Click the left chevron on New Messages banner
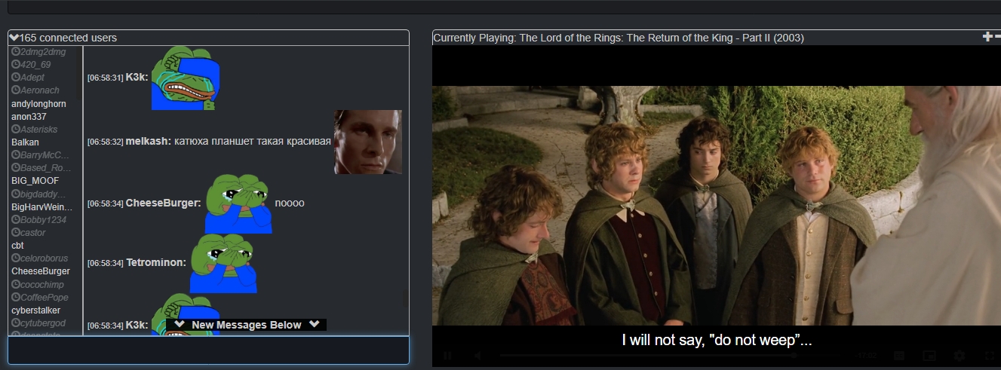The width and height of the screenshot is (1001, 370). pos(180,325)
